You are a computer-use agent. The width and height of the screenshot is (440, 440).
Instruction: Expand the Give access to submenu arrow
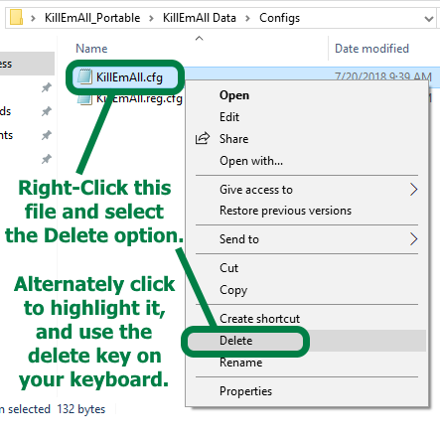pos(413,190)
